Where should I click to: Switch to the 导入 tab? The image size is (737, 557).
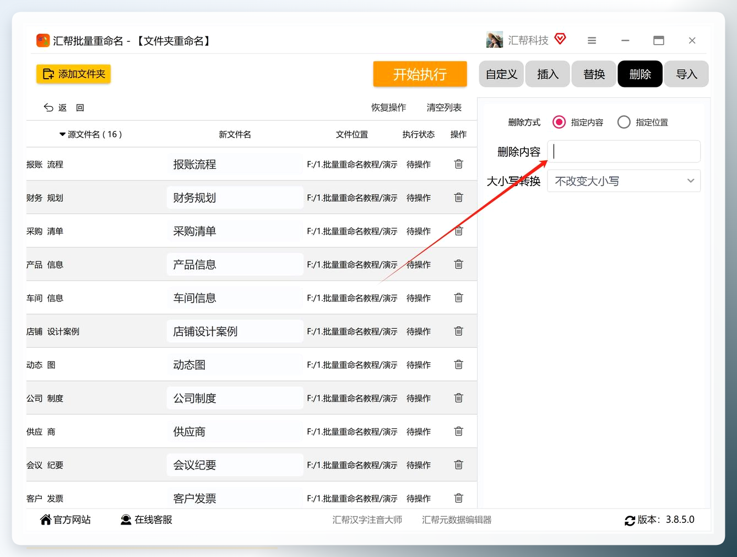click(686, 74)
